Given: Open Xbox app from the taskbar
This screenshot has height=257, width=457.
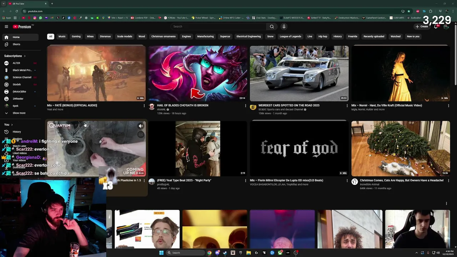Looking at the screenshot, I should [x=280, y=253].
